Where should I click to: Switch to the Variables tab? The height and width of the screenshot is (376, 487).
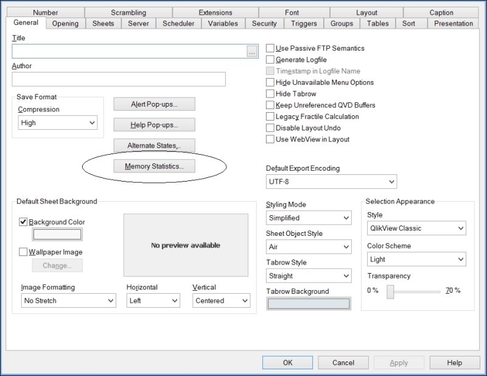coord(223,24)
